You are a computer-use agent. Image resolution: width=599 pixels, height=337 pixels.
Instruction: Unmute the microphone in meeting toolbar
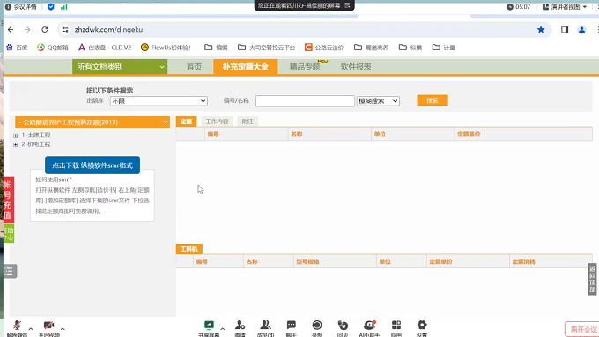coord(17,326)
